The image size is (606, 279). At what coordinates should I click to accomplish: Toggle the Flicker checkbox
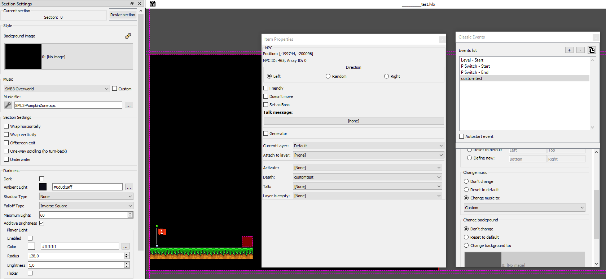[x=30, y=273]
